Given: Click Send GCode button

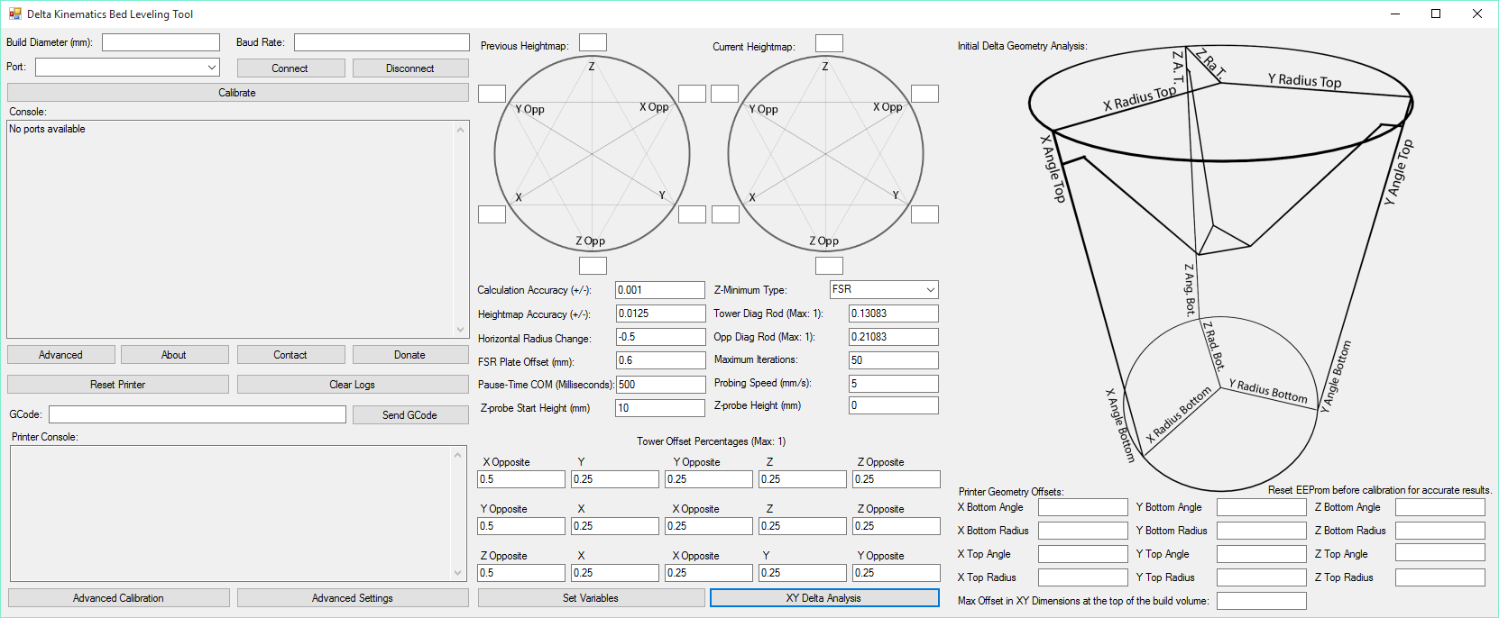Looking at the screenshot, I should [409, 415].
